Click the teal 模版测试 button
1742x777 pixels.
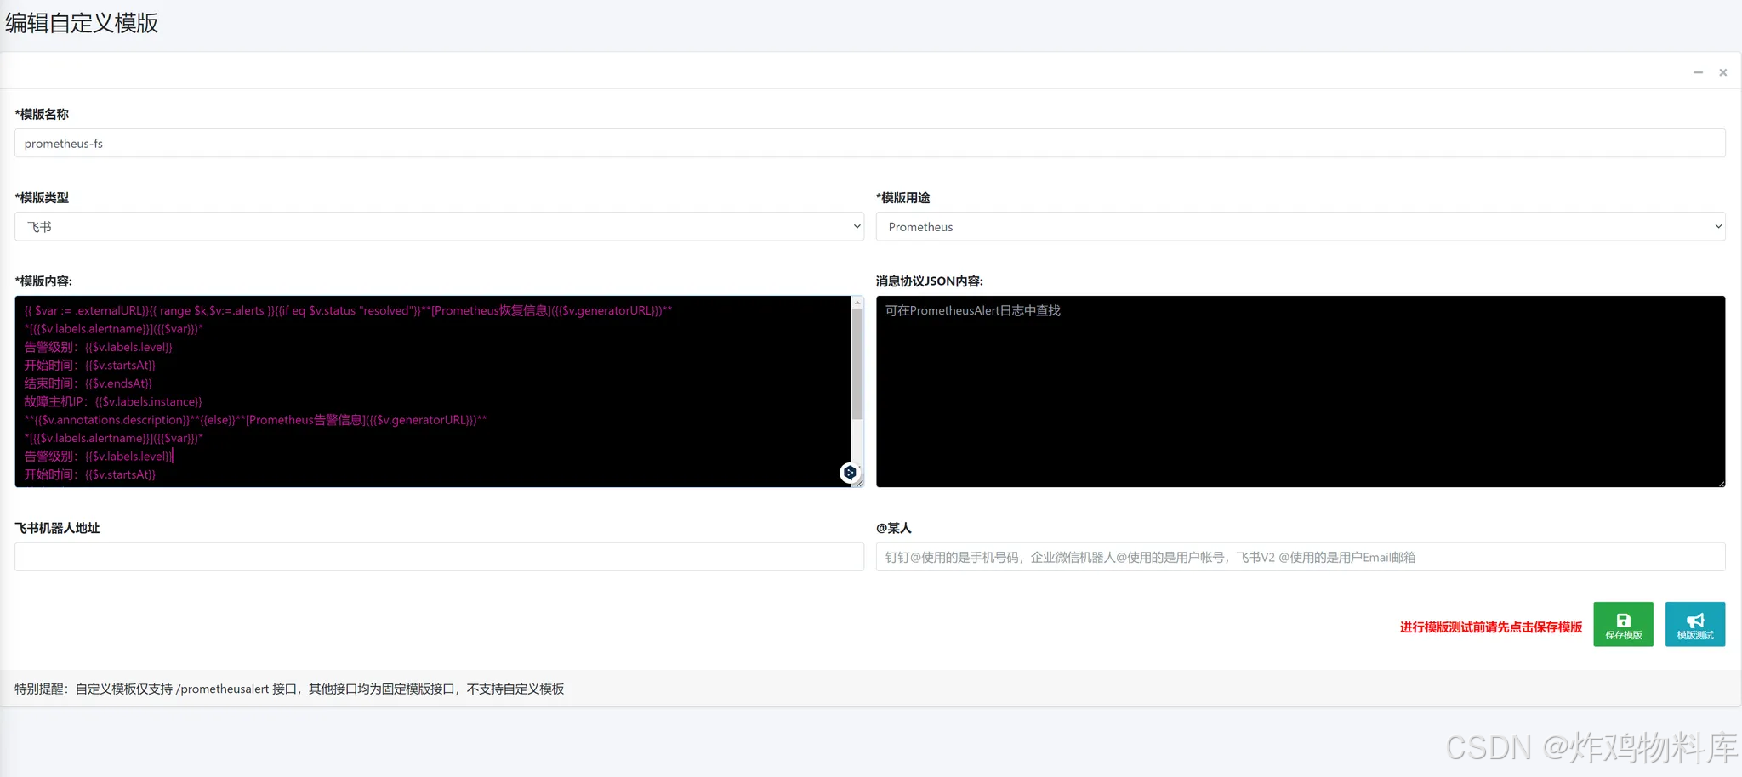tap(1695, 624)
